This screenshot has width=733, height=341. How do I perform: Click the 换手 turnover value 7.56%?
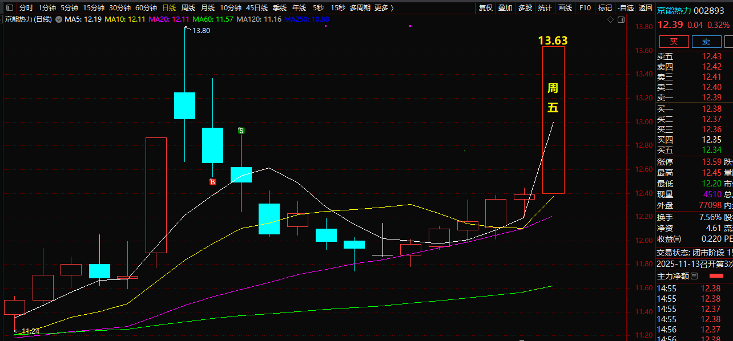710,217
